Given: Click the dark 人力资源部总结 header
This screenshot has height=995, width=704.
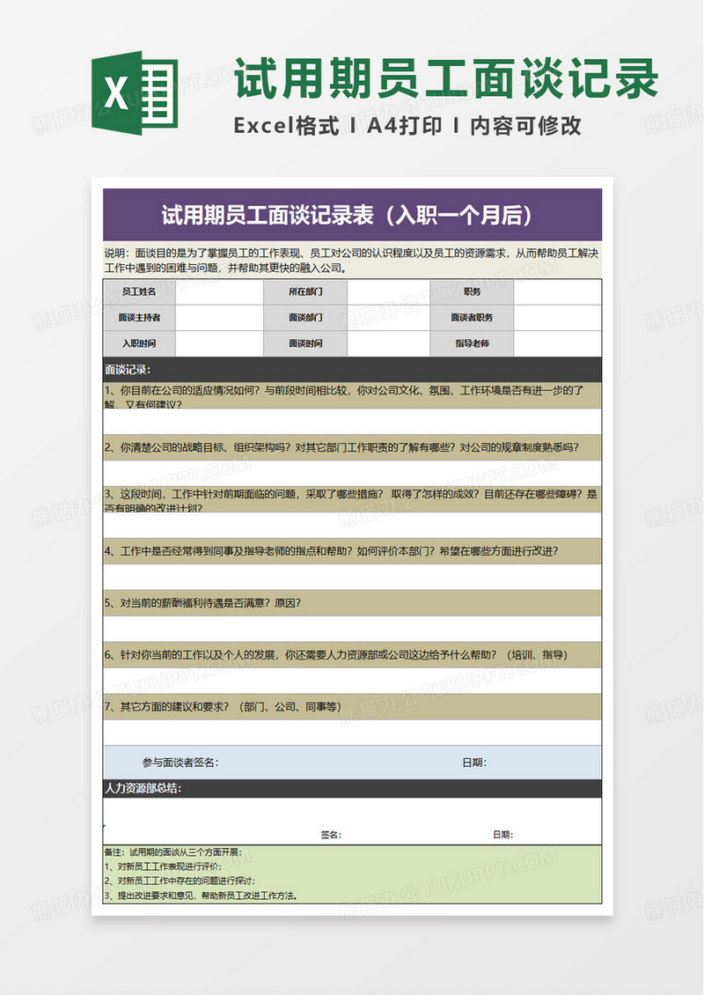Looking at the screenshot, I should tap(352, 789).
